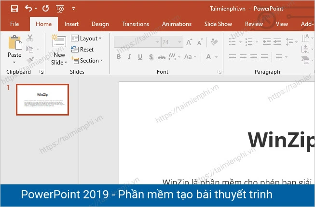Viewport: 315px width, 207px height.
Task: Expand the Paste options arrow
Action: [14, 62]
